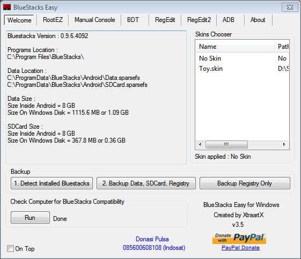Open the RootEZ tab
This screenshot has height=259, width=301.
click(x=53, y=20)
